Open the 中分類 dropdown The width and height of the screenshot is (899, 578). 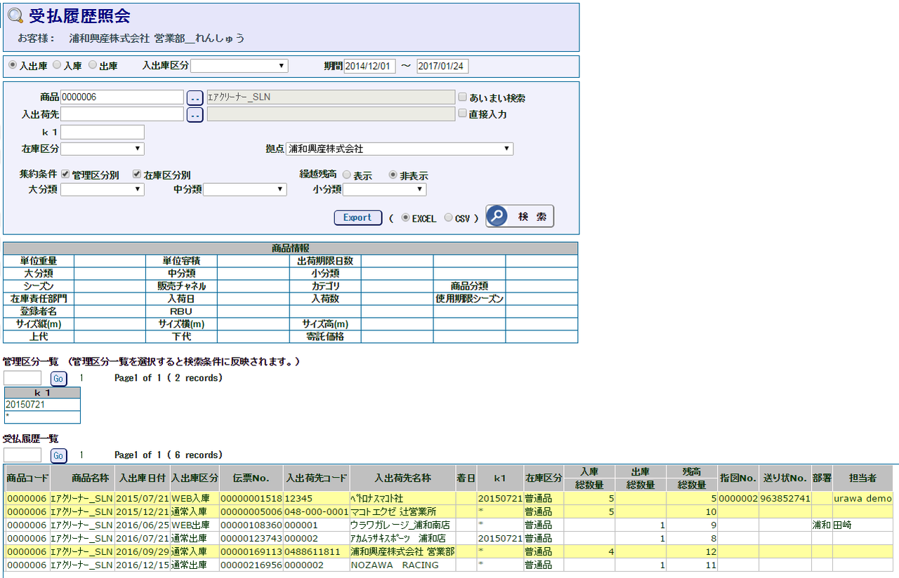pos(245,189)
